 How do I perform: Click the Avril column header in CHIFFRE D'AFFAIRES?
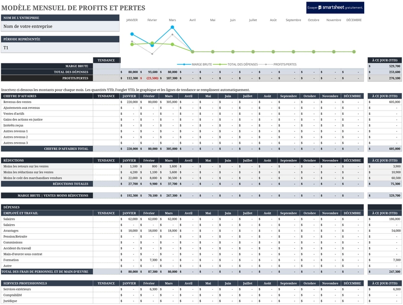[x=188, y=96]
